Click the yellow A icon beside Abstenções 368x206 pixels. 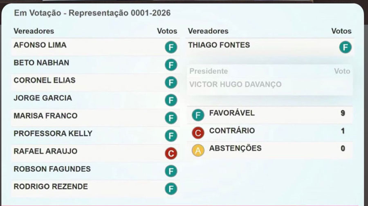click(x=198, y=150)
